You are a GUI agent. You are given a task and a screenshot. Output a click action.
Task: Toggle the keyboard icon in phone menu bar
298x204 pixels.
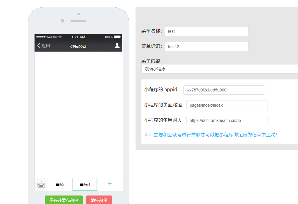tap(41, 184)
